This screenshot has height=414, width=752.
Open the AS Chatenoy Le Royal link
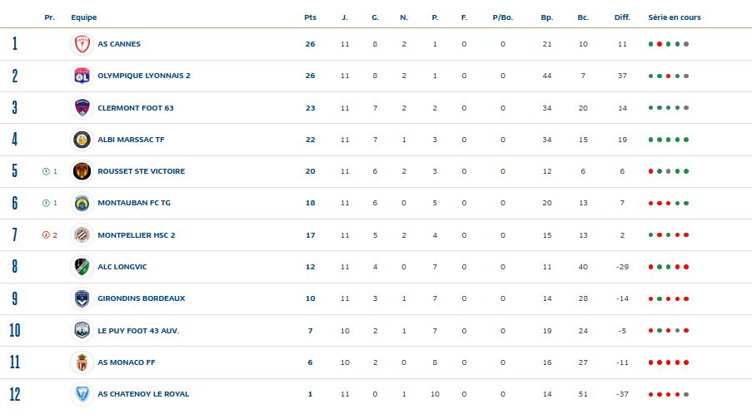click(x=143, y=394)
